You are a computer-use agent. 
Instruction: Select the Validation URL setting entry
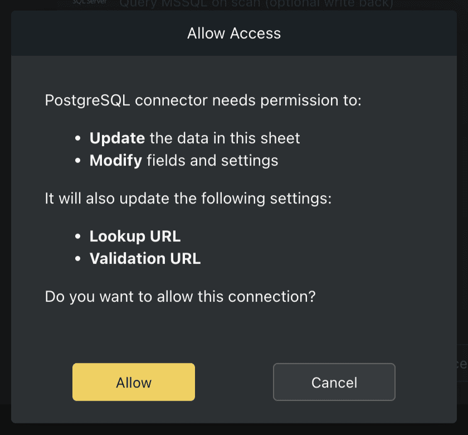coord(145,258)
